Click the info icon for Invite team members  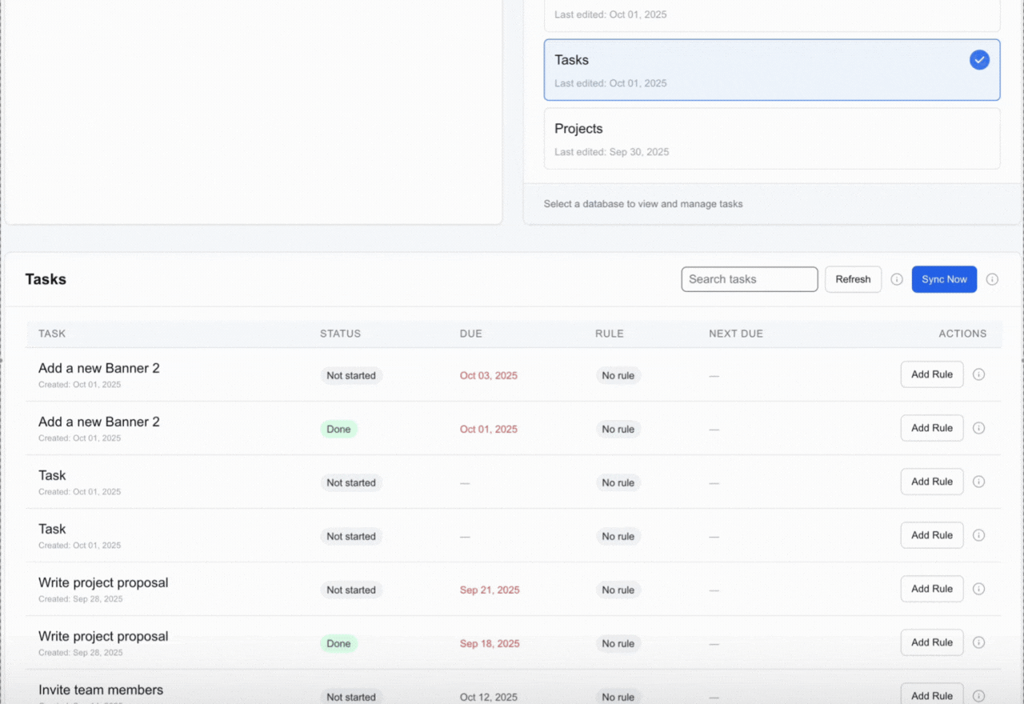[978, 695]
